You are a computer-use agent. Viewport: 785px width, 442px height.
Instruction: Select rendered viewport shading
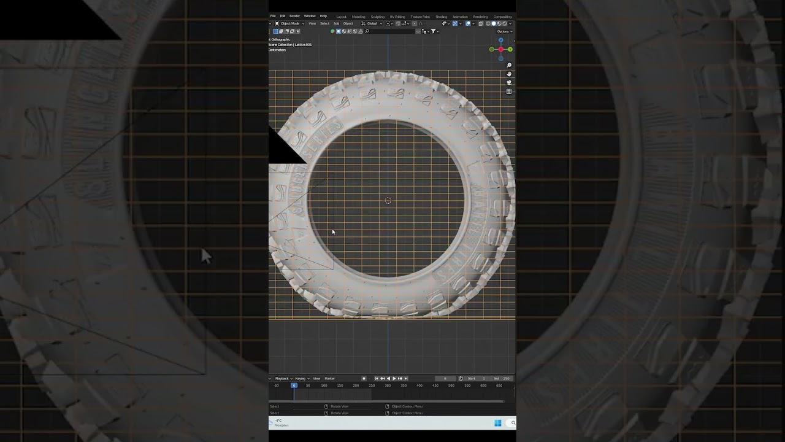[x=505, y=23]
